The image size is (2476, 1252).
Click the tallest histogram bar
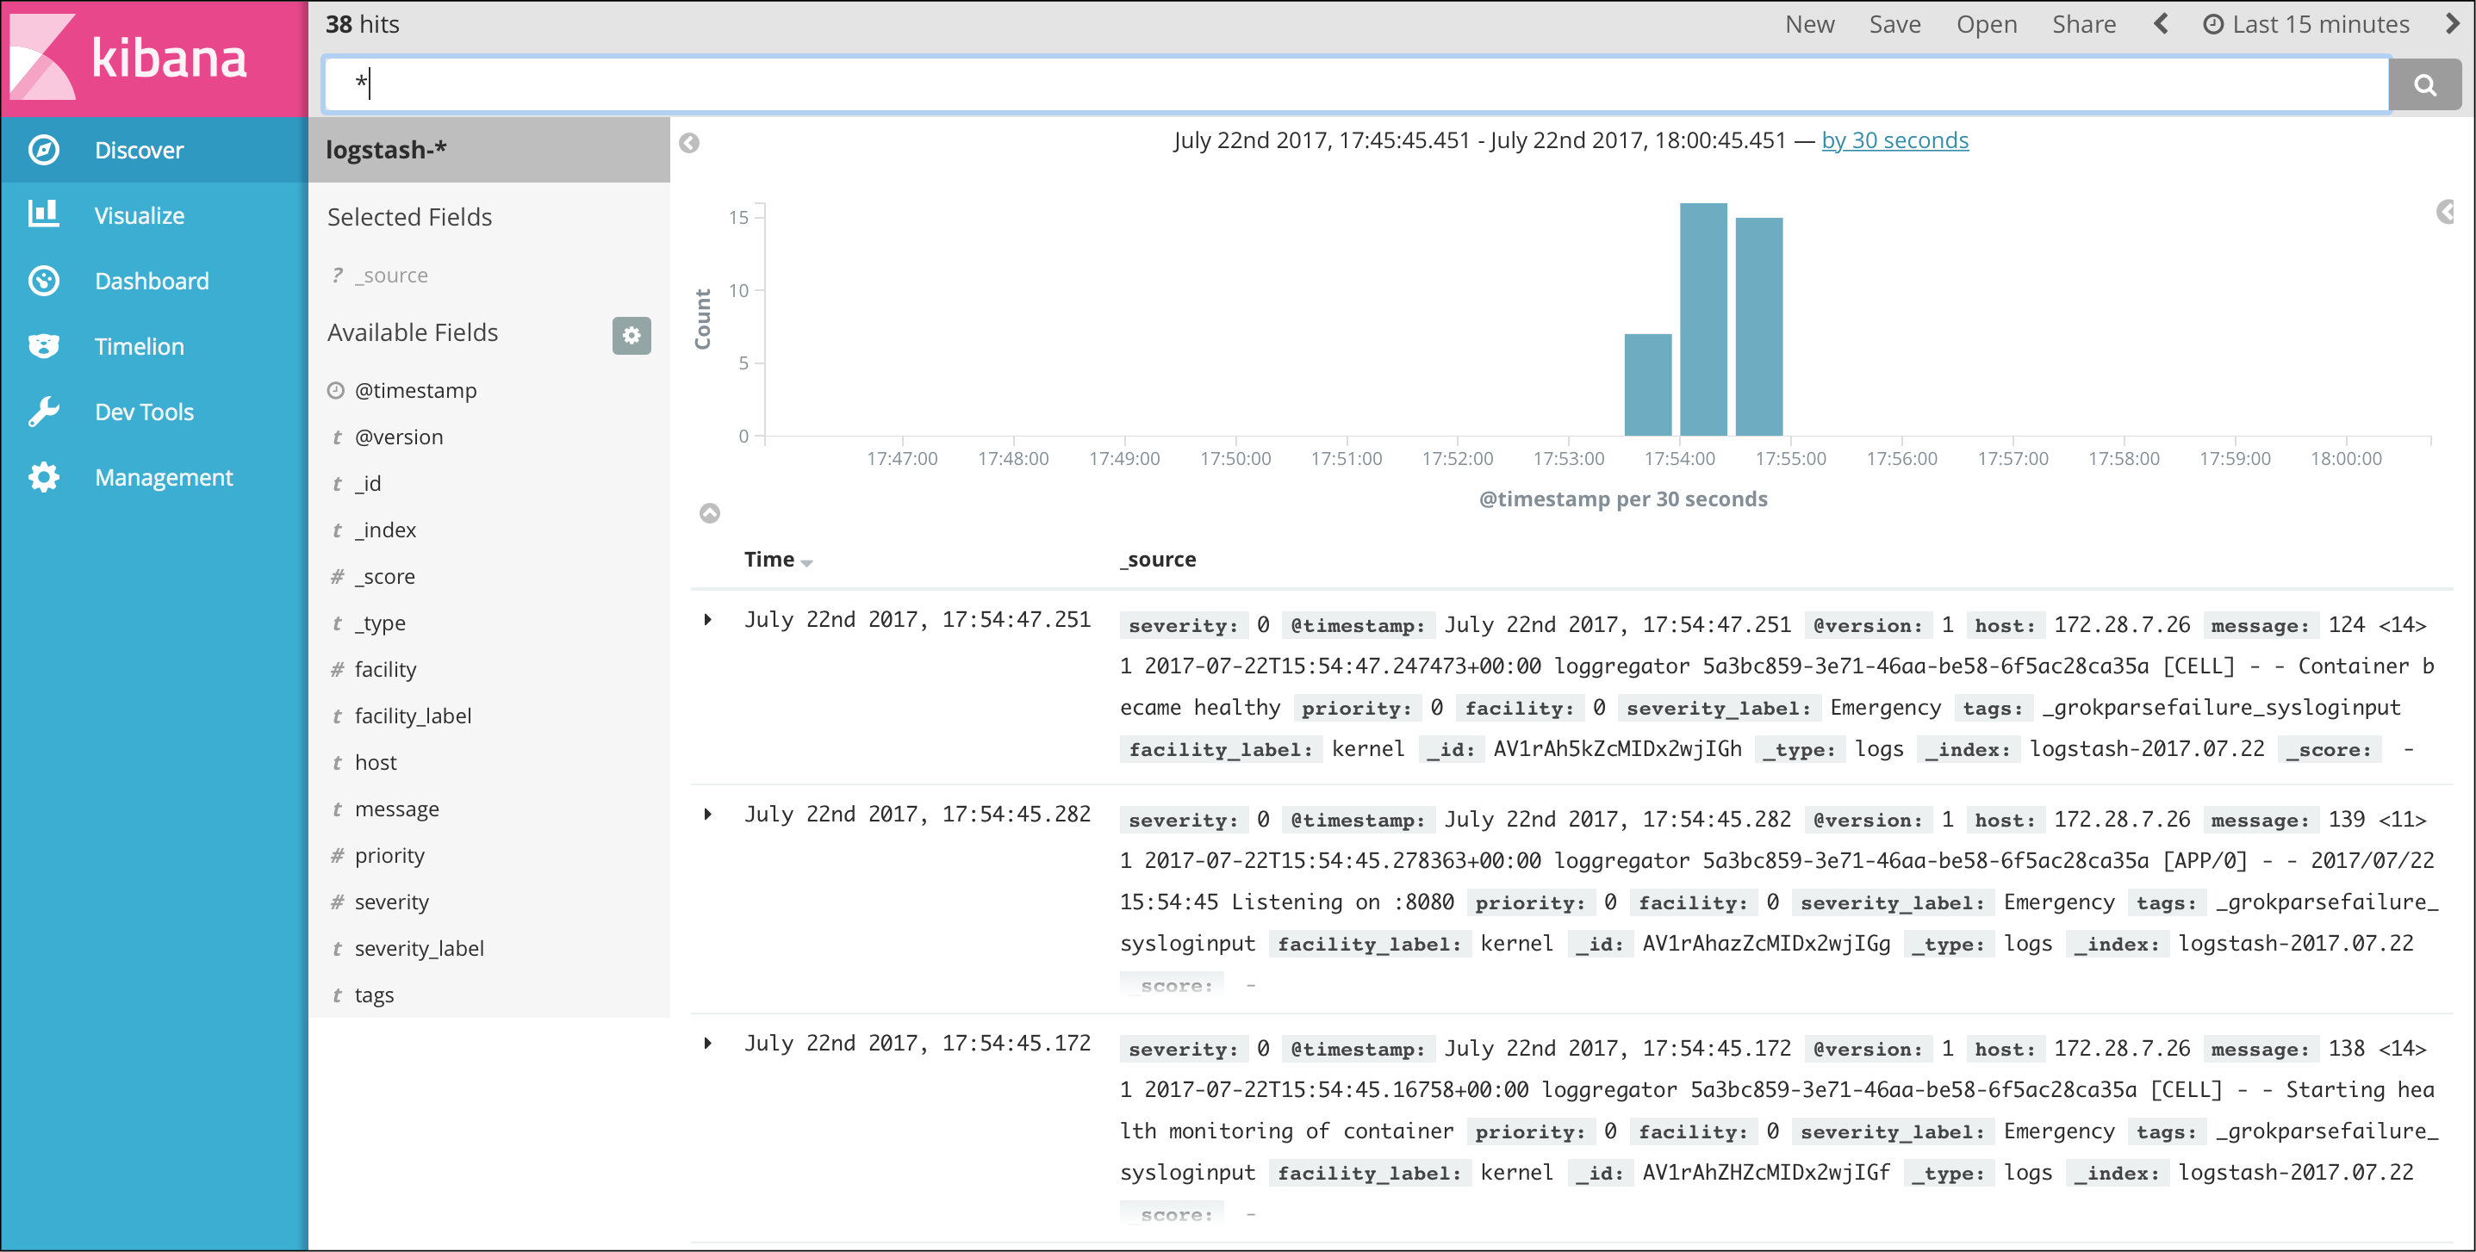coord(1703,319)
